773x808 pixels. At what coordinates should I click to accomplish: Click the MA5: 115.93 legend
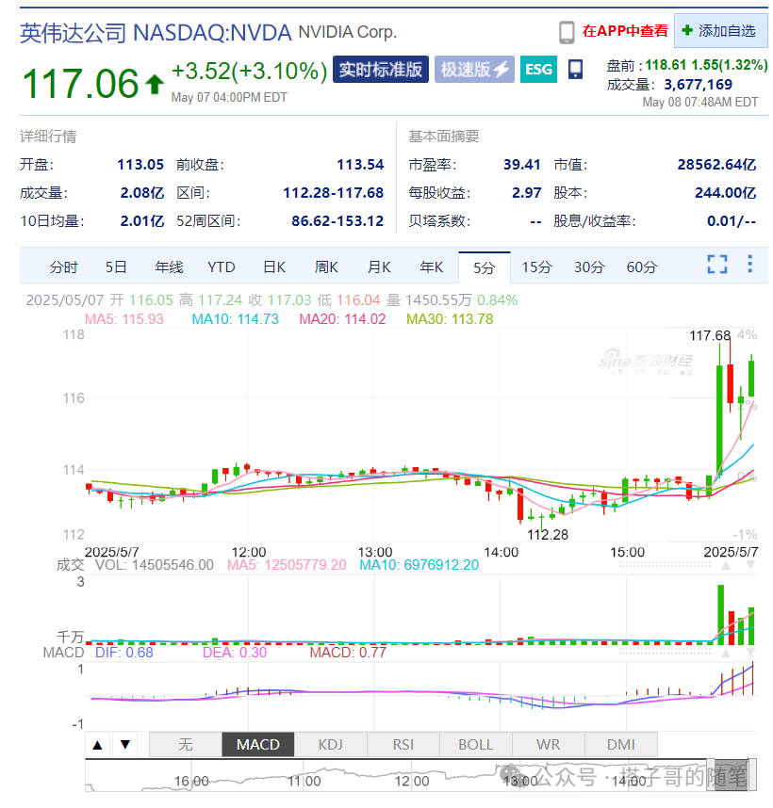point(123,319)
